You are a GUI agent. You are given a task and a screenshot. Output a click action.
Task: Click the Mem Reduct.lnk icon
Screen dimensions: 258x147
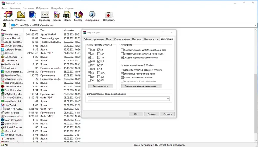point(2,101)
